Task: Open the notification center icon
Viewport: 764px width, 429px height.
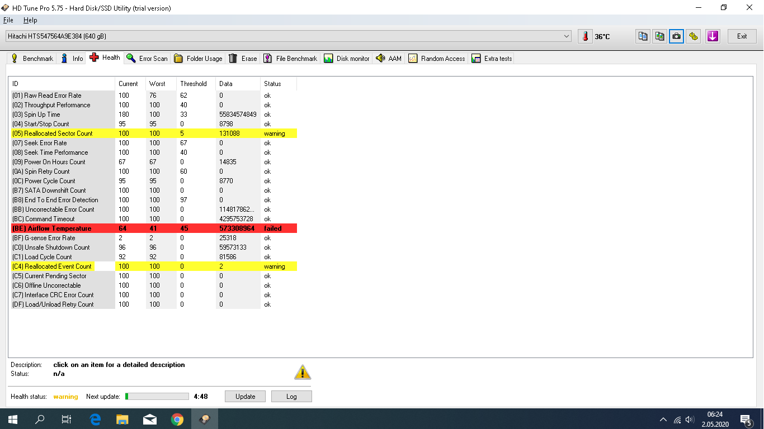Action: (x=746, y=419)
